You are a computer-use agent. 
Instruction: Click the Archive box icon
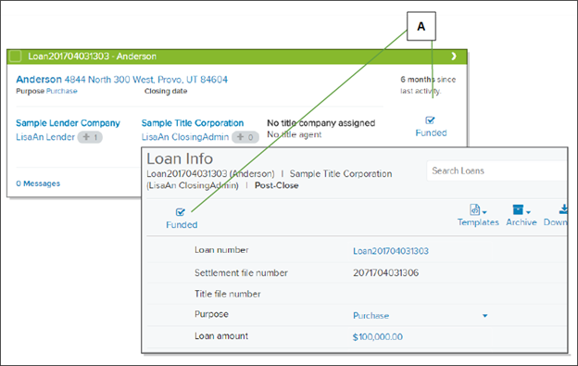pyautogui.click(x=518, y=209)
